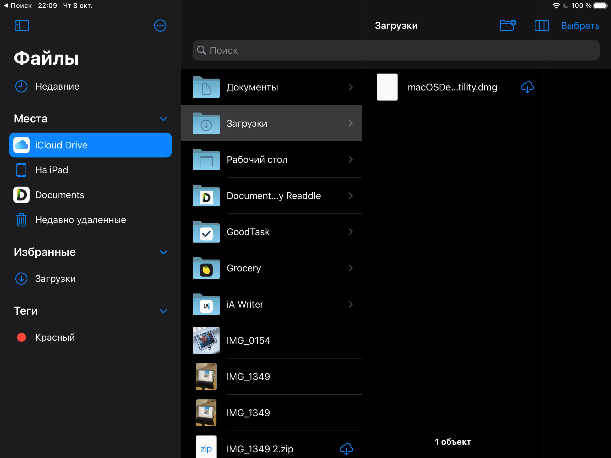Screen dimensions: 611x458
Task: Toggle the sidebar panel icon
Action: tap(21, 26)
